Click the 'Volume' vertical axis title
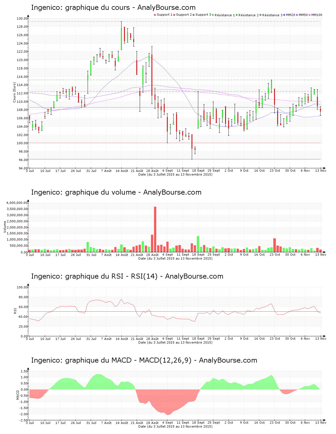Screen dimensions: 336x434 point(5,227)
